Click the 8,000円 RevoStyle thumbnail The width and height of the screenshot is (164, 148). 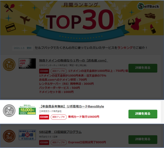pyautogui.click(x=27, y=110)
